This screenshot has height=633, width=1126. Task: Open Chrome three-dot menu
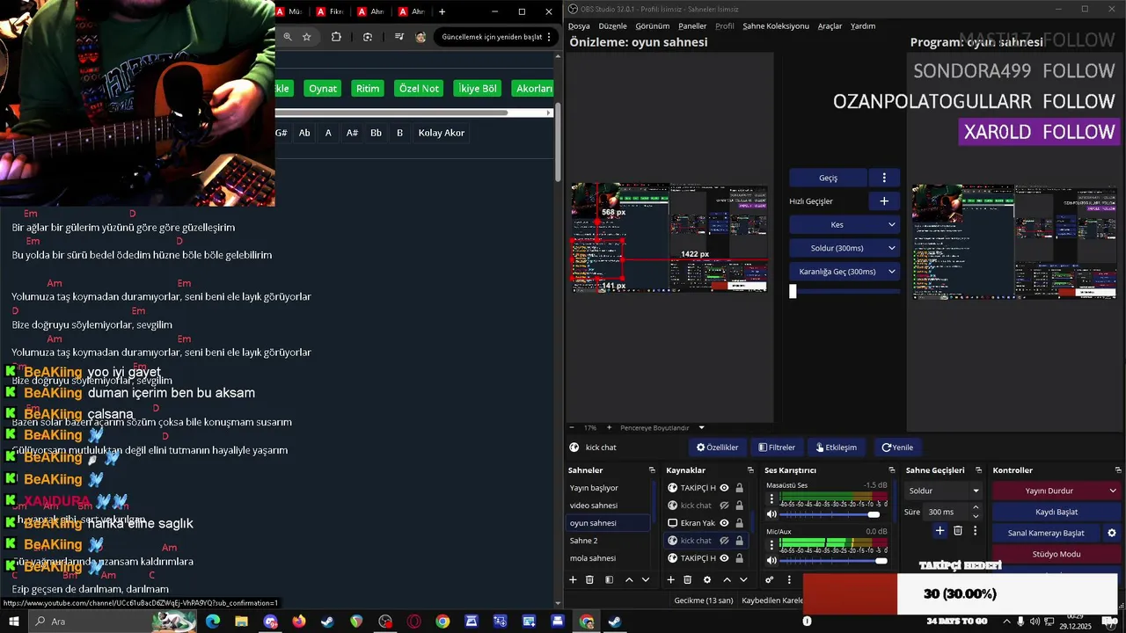[549, 37]
